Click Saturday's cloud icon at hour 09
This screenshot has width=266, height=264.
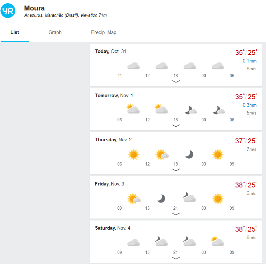(x=133, y=243)
